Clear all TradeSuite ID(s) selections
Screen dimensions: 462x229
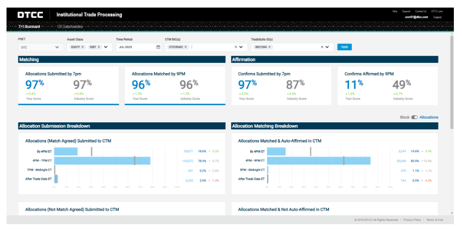(x=322, y=47)
